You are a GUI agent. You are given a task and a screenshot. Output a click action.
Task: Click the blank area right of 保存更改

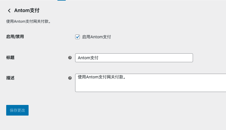coord(88,110)
